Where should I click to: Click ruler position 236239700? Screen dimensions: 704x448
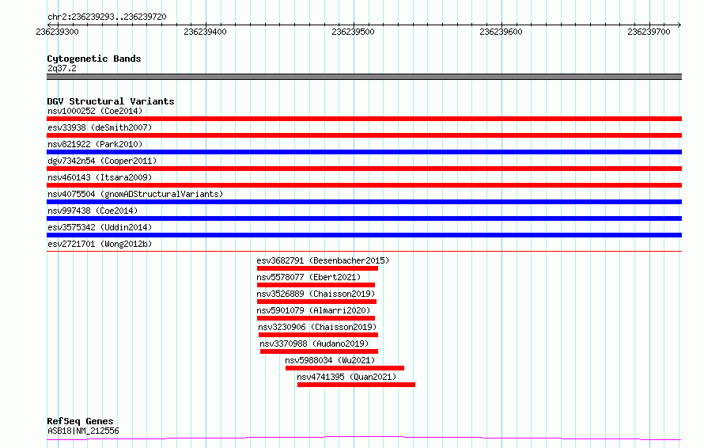pos(649,32)
